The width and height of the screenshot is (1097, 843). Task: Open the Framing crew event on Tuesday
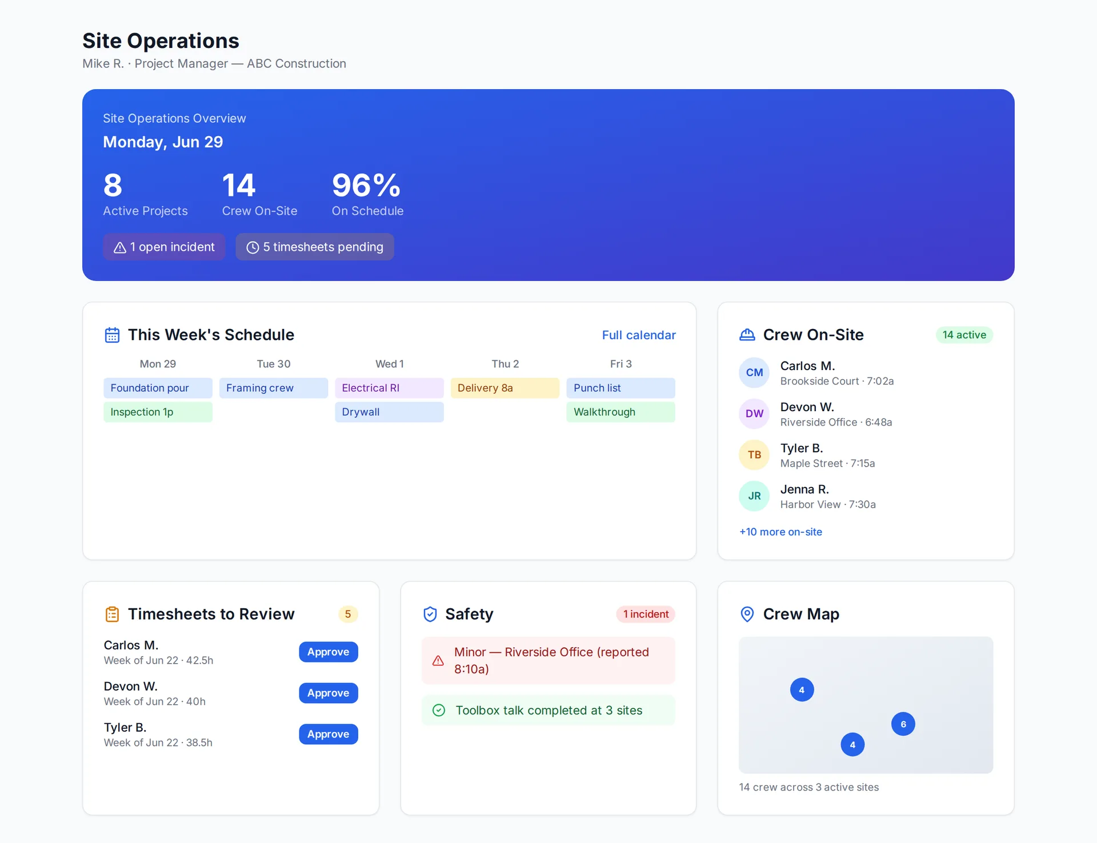274,388
